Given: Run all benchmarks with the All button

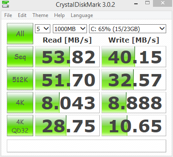Looking at the screenshot, I should pos(20,34).
